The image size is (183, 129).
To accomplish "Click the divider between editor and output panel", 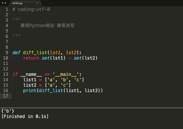I will pos(91,108).
